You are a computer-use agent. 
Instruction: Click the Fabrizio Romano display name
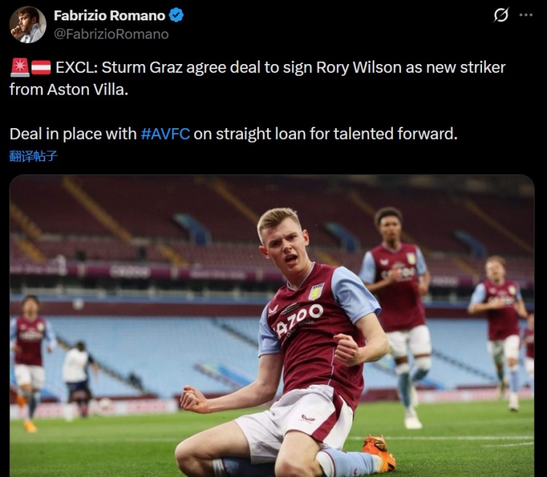click(109, 15)
